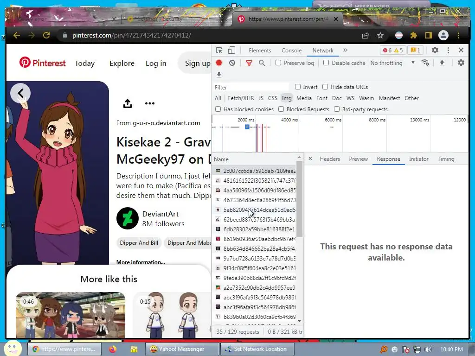
Task: Filter requests by Fetch/XHR
Action: [x=241, y=98]
